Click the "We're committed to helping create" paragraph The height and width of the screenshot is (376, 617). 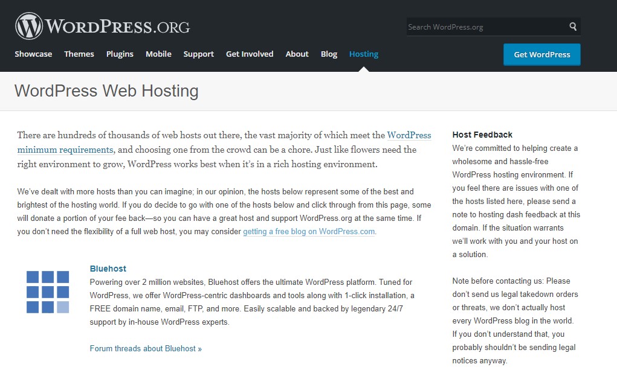[516, 201]
